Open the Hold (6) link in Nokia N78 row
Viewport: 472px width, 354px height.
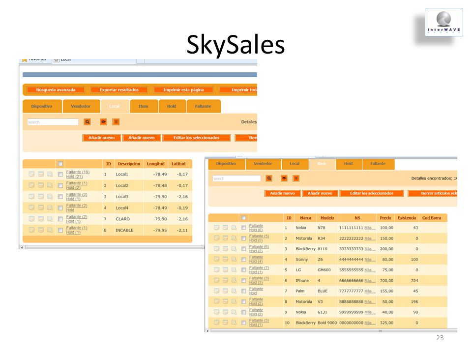[256, 230]
